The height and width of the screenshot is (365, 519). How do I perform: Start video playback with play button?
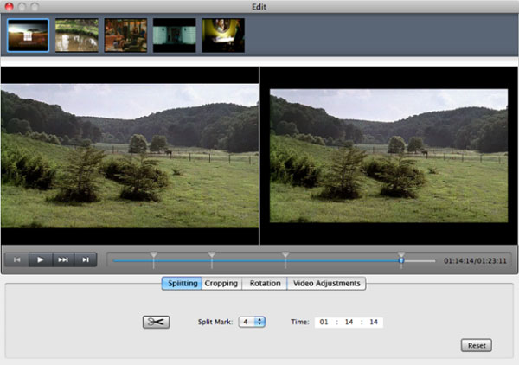click(41, 259)
